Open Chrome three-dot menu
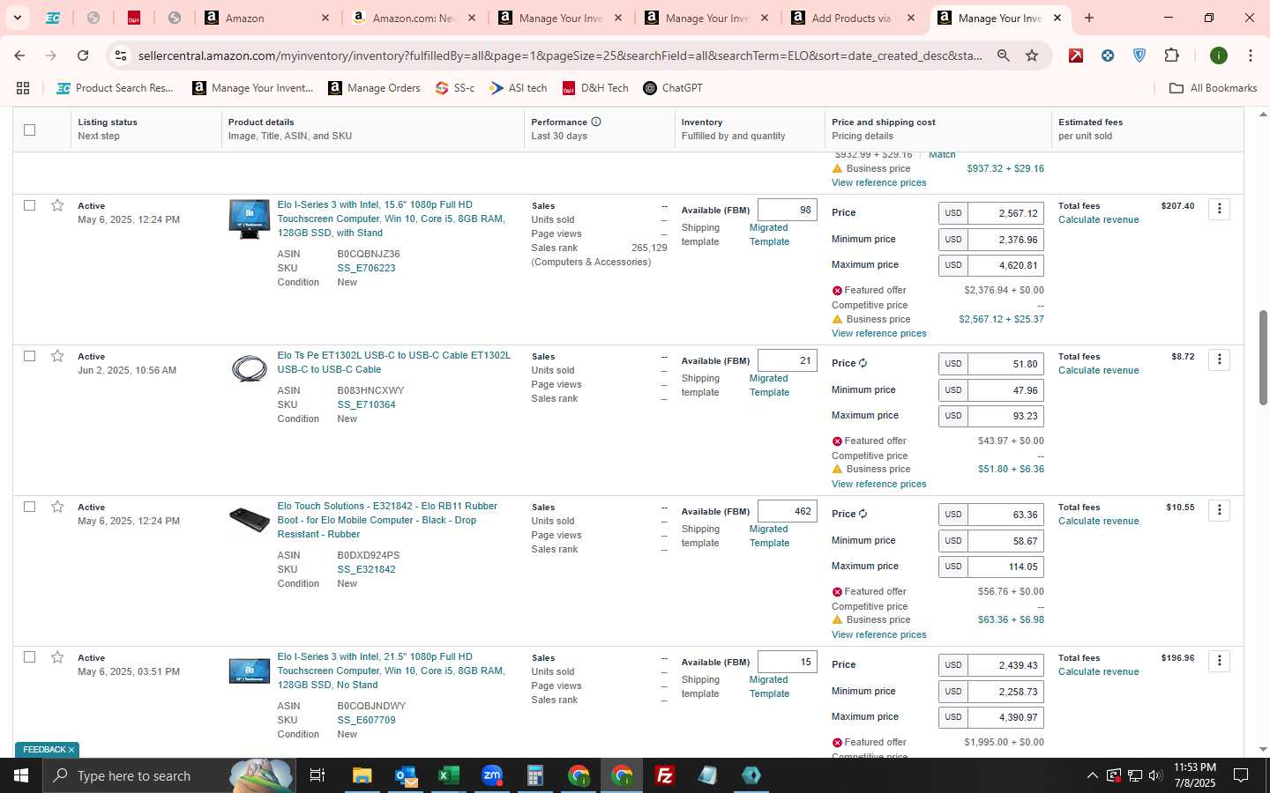This screenshot has height=793, width=1270. 1250,56
